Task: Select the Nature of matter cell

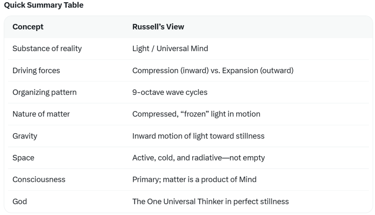Action: 41,114
